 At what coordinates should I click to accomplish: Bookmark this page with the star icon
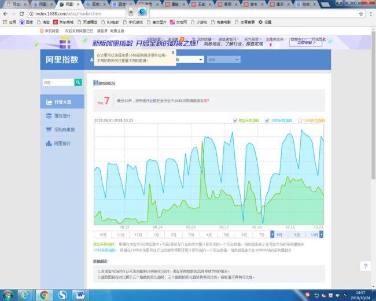[361, 14]
